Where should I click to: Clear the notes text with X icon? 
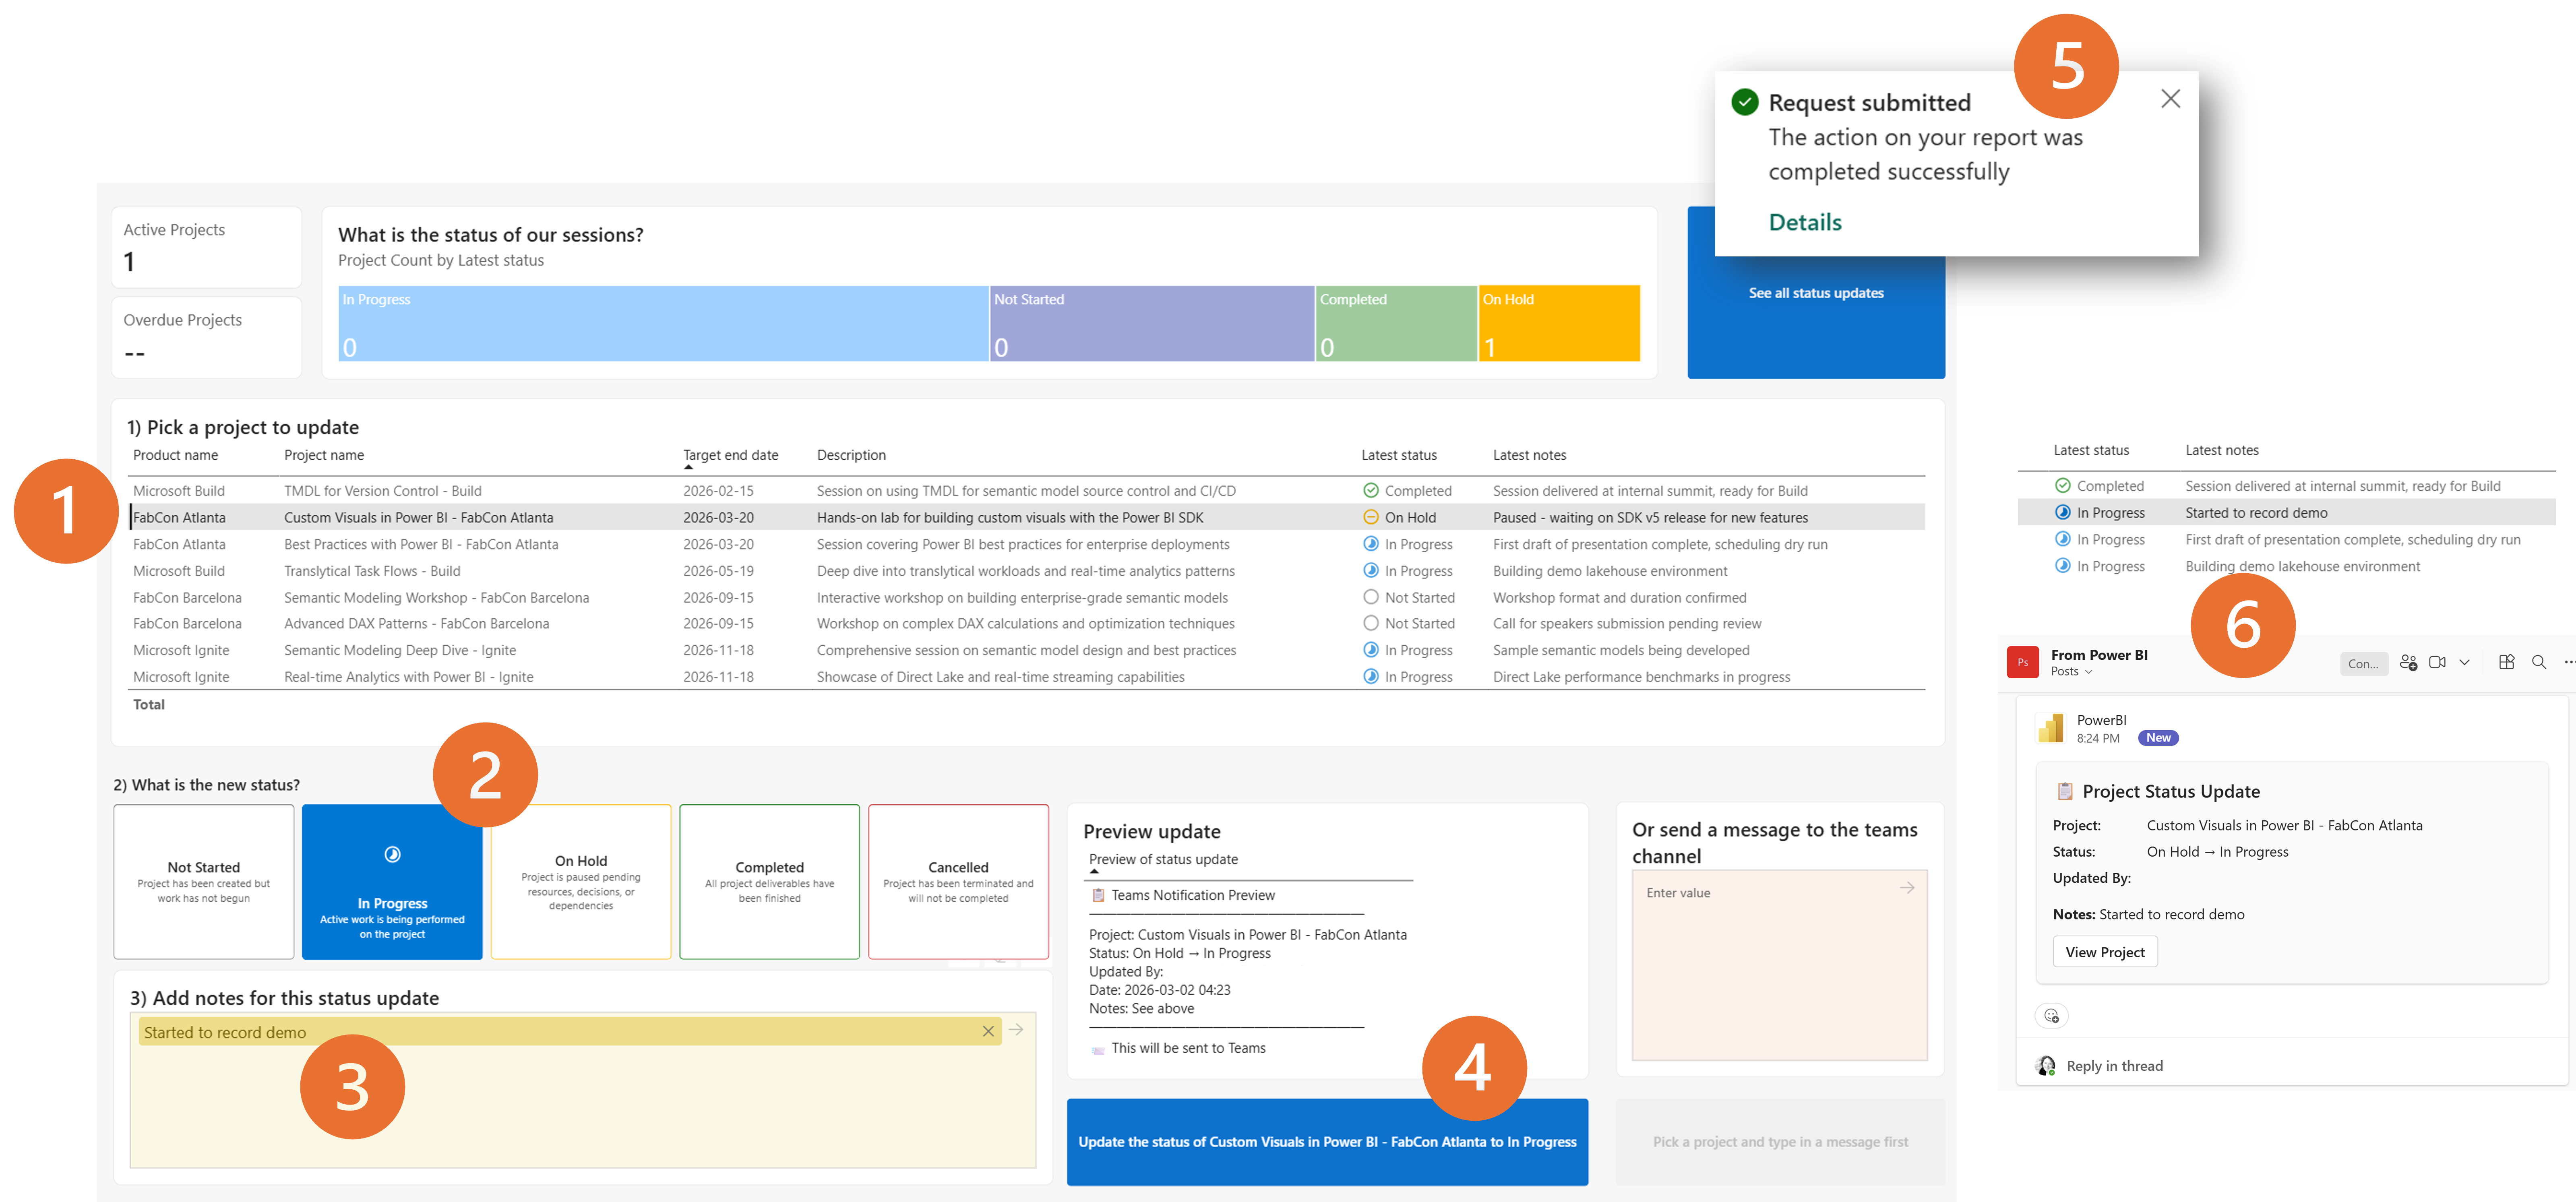click(x=988, y=1031)
